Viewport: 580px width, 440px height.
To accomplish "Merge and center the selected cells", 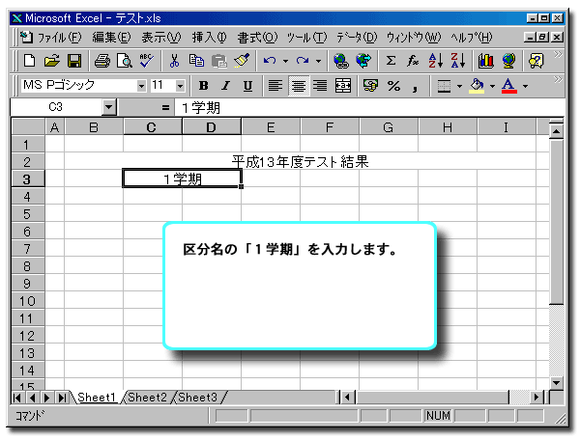I will (x=343, y=86).
